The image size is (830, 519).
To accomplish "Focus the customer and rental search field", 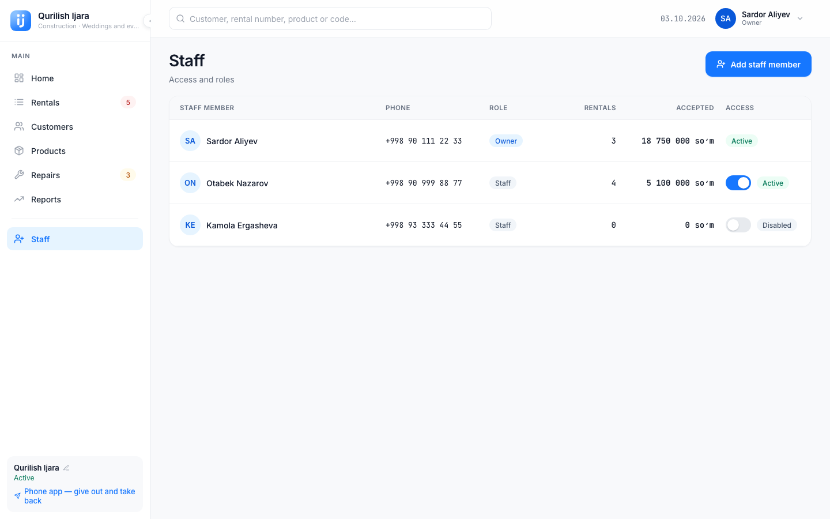I will click(x=330, y=18).
